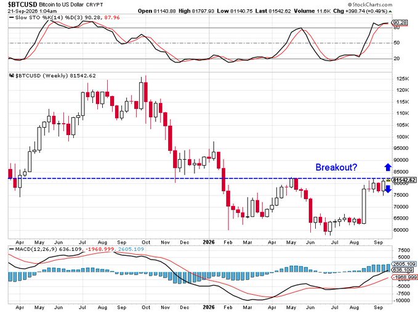
Task: Click the Dec label under the price panel
Action: tap(185, 242)
